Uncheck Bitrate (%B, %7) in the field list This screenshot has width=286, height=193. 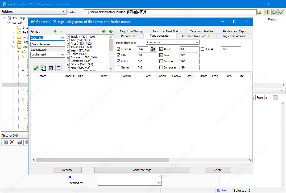click(68, 64)
